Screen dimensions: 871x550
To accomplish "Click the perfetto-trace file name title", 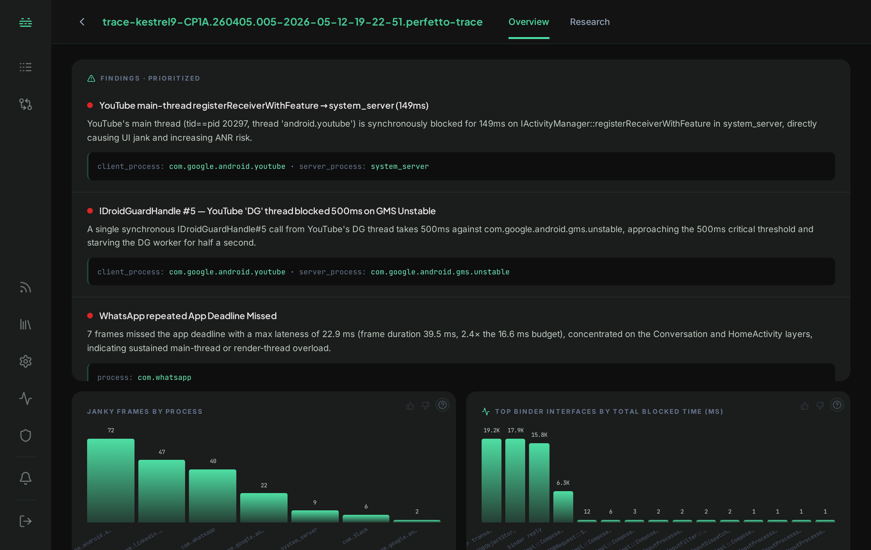I will 292,22.
